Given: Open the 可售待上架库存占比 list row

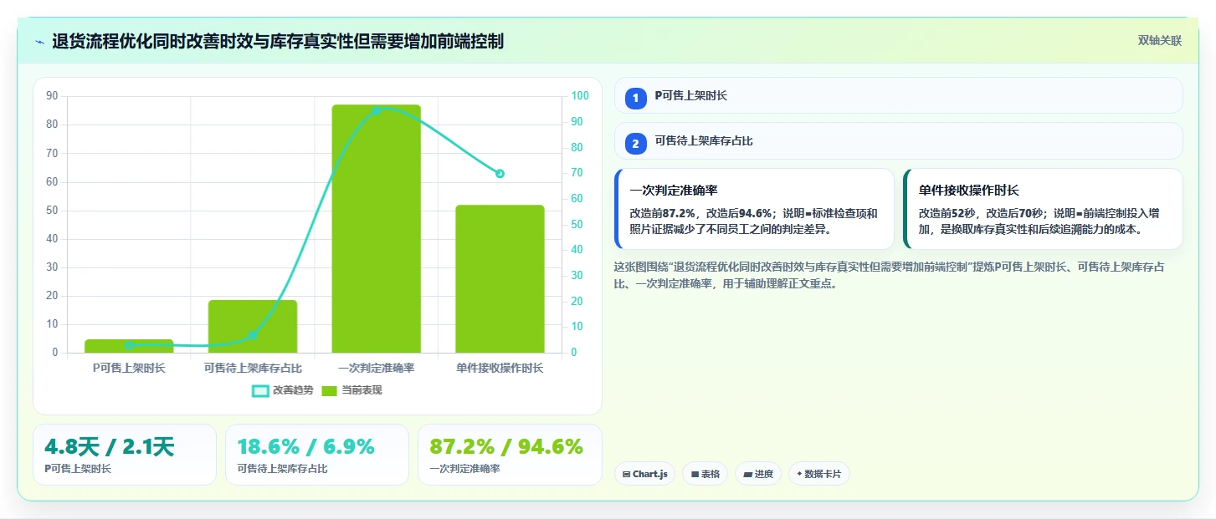Looking at the screenshot, I should point(898,140).
